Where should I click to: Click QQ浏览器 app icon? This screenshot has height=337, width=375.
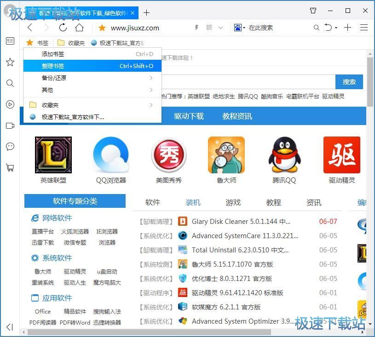coord(111,155)
